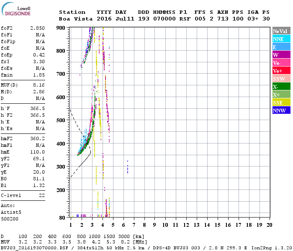Select the NNW blue legend swatch
Image resolution: width=293 pixels, height=251 pixels.
(281, 110)
